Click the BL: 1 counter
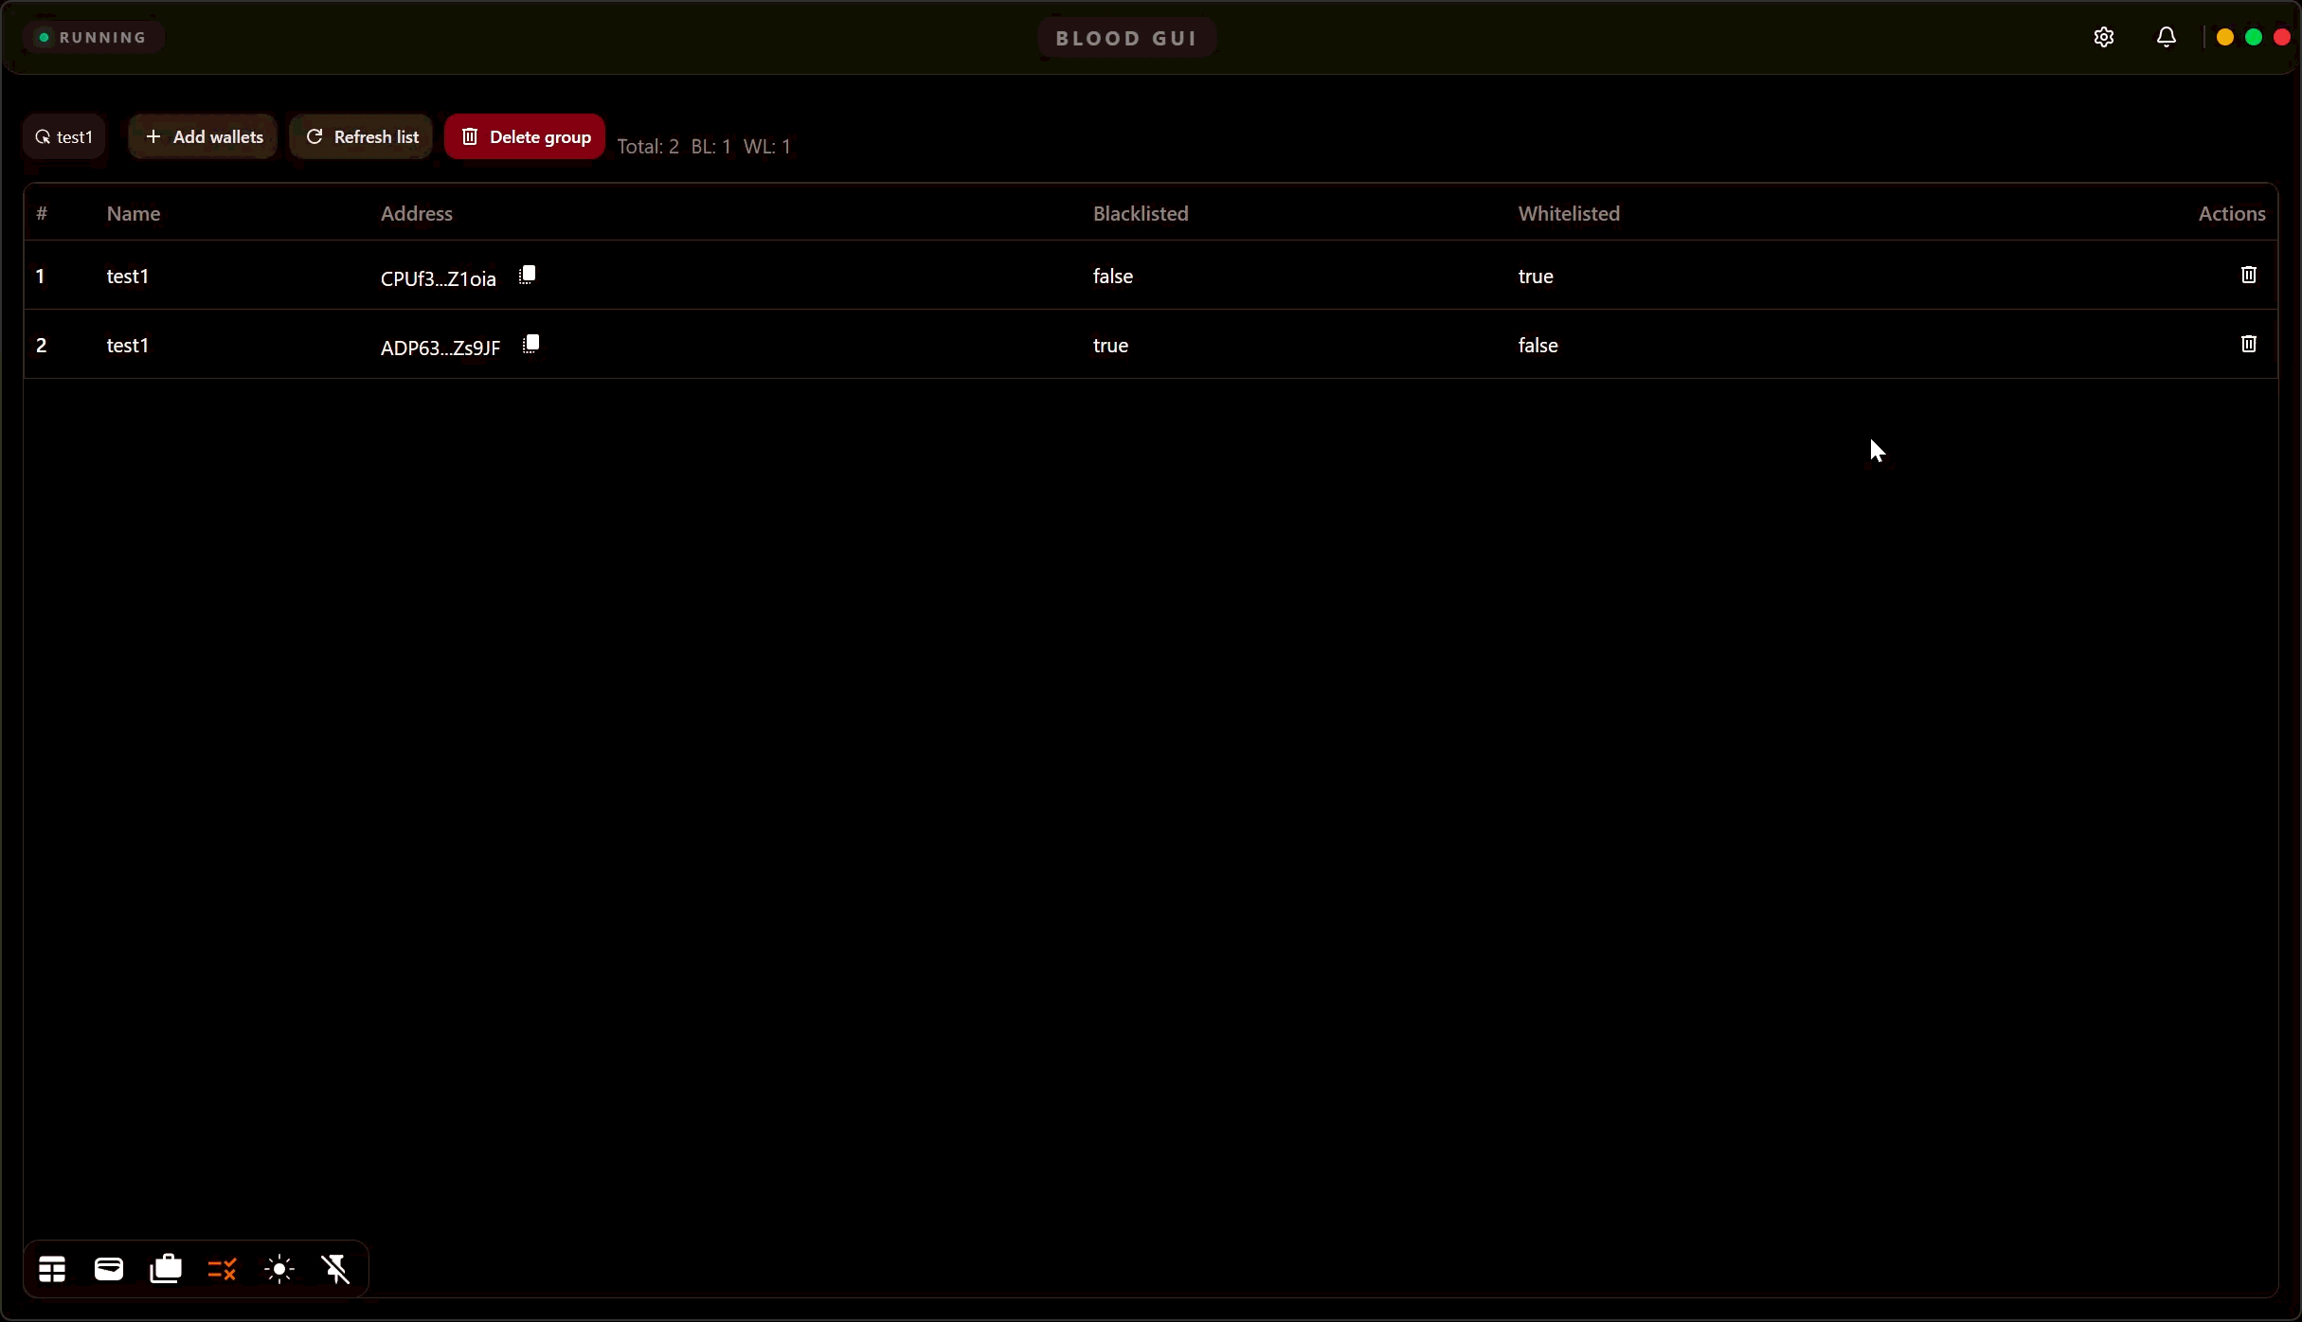Image resolution: width=2302 pixels, height=1322 pixels. [x=711, y=147]
